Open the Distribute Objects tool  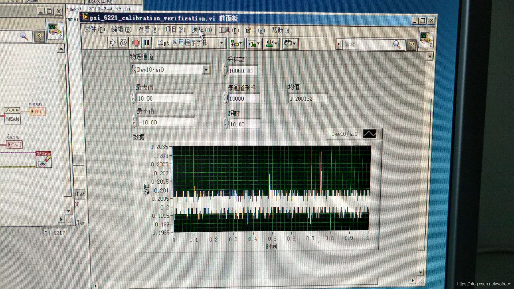pos(254,44)
